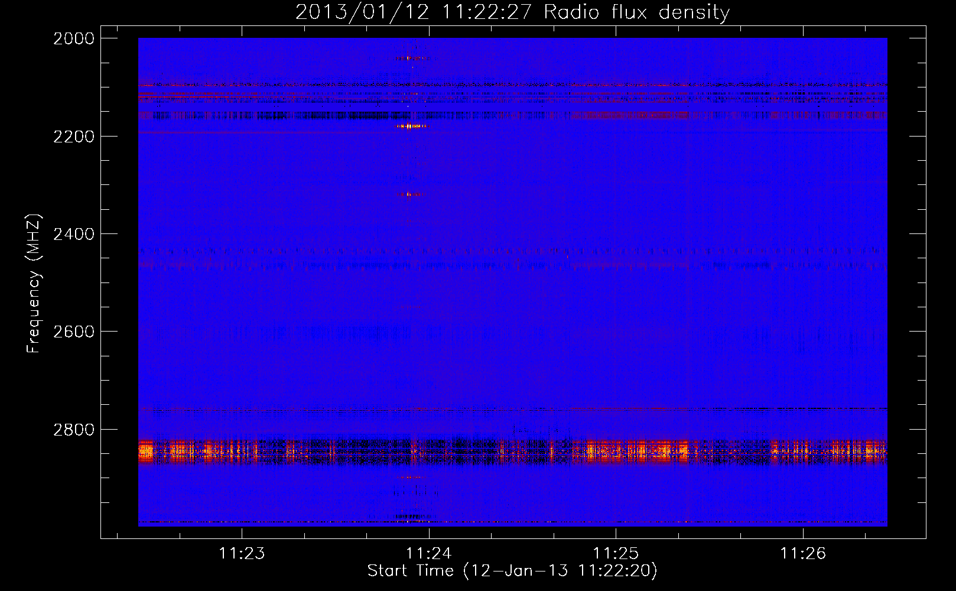956x591 pixels.
Task: Select the 2200 frequency tick label
Action: click(74, 137)
